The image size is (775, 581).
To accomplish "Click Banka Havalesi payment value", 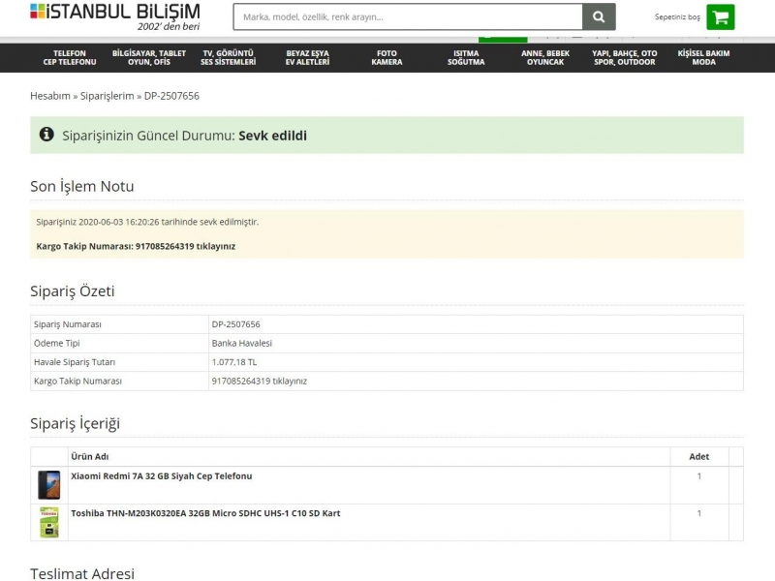I will pos(241,344).
